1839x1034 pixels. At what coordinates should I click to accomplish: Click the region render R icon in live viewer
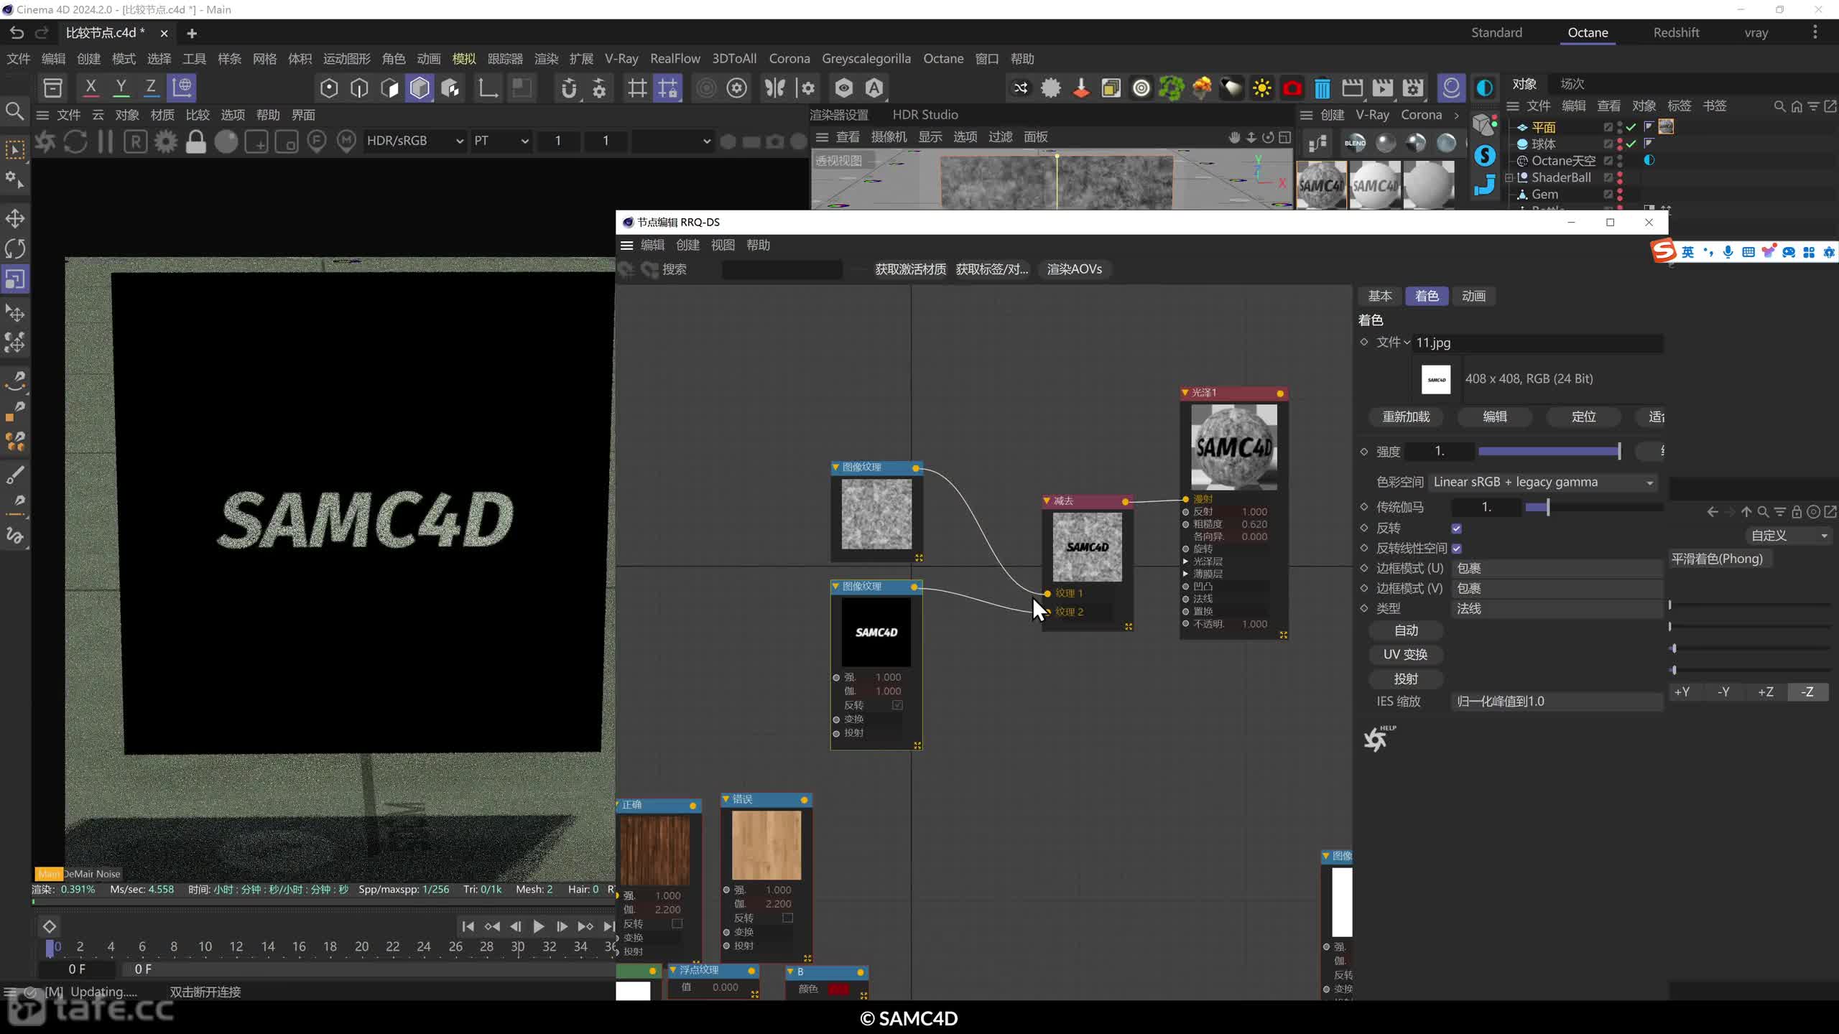pos(135,141)
